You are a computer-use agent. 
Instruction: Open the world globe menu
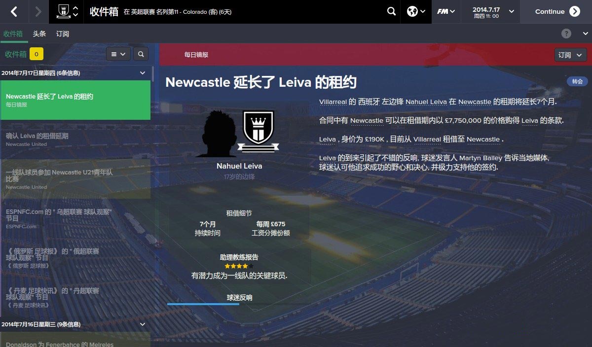click(416, 11)
